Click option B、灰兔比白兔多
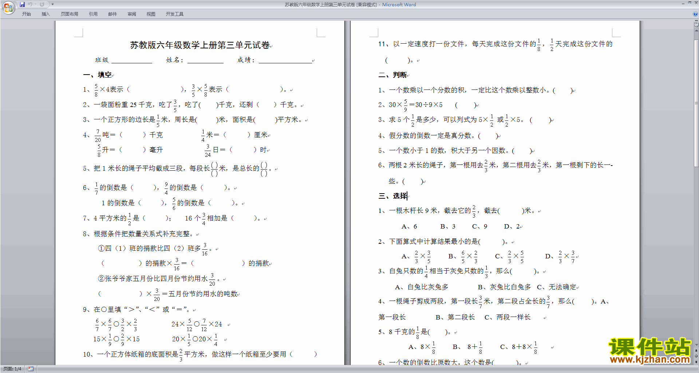The image size is (699, 373). (505, 287)
